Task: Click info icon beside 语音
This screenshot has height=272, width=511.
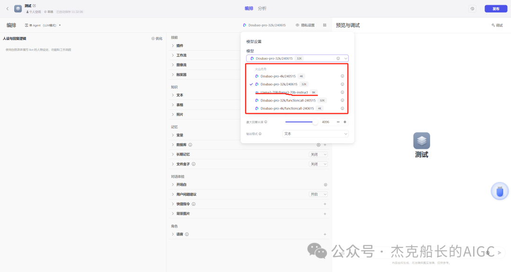Action: [x=187, y=234]
